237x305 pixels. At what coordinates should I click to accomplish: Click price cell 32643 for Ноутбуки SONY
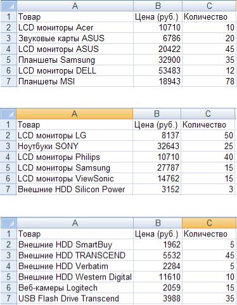click(x=157, y=146)
